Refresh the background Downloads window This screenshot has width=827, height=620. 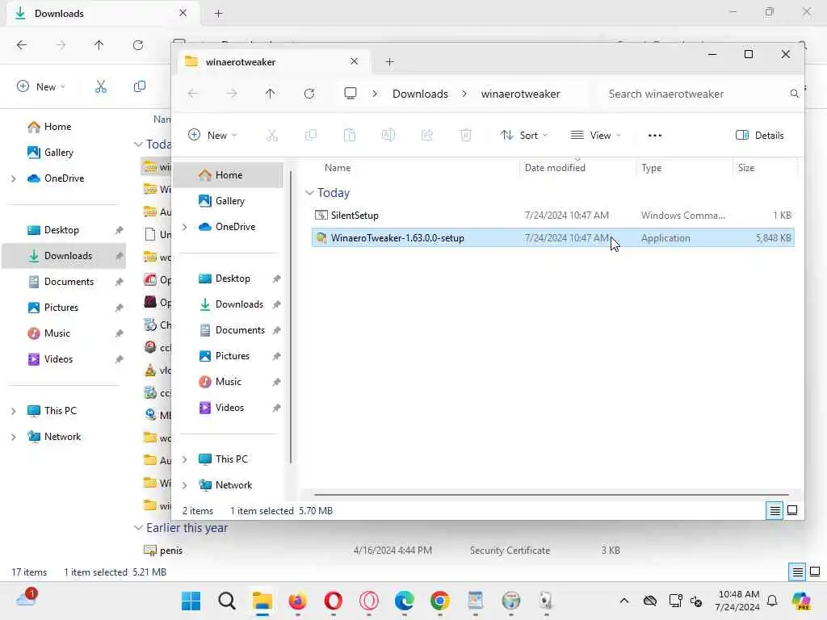click(138, 45)
